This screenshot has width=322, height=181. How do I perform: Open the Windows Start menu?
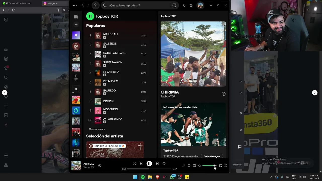point(135,177)
